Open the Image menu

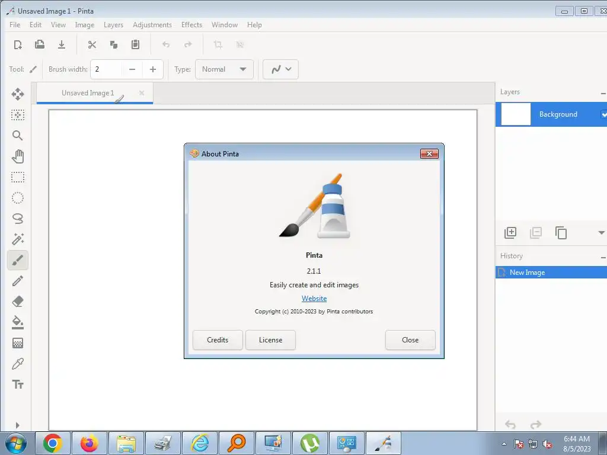[x=84, y=25]
